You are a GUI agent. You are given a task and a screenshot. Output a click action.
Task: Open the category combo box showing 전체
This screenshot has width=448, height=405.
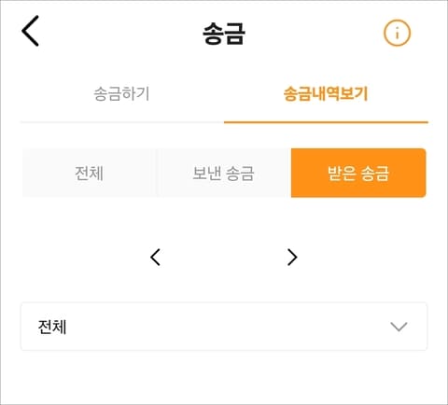(224, 327)
